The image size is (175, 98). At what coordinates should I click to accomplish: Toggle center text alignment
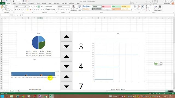37,10
